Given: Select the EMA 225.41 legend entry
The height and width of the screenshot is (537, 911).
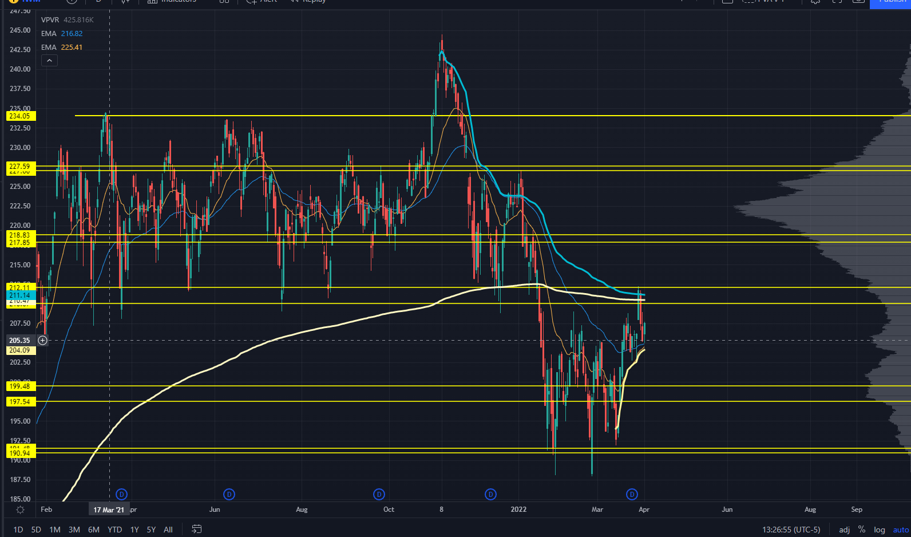Looking at the screenshot, I should (x=62, y=47).
